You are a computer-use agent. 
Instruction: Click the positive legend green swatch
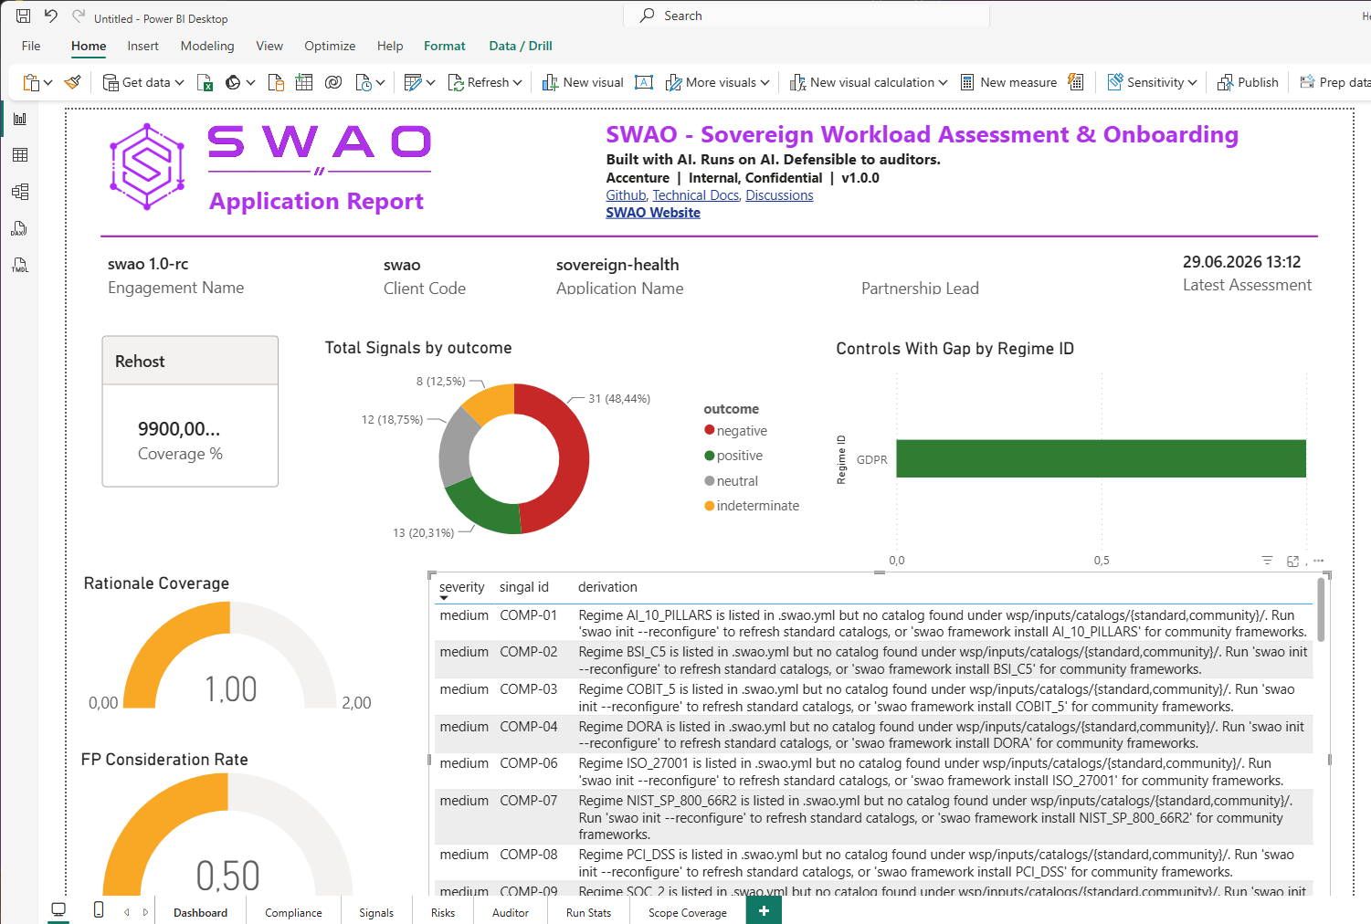[x=709, y=455]
